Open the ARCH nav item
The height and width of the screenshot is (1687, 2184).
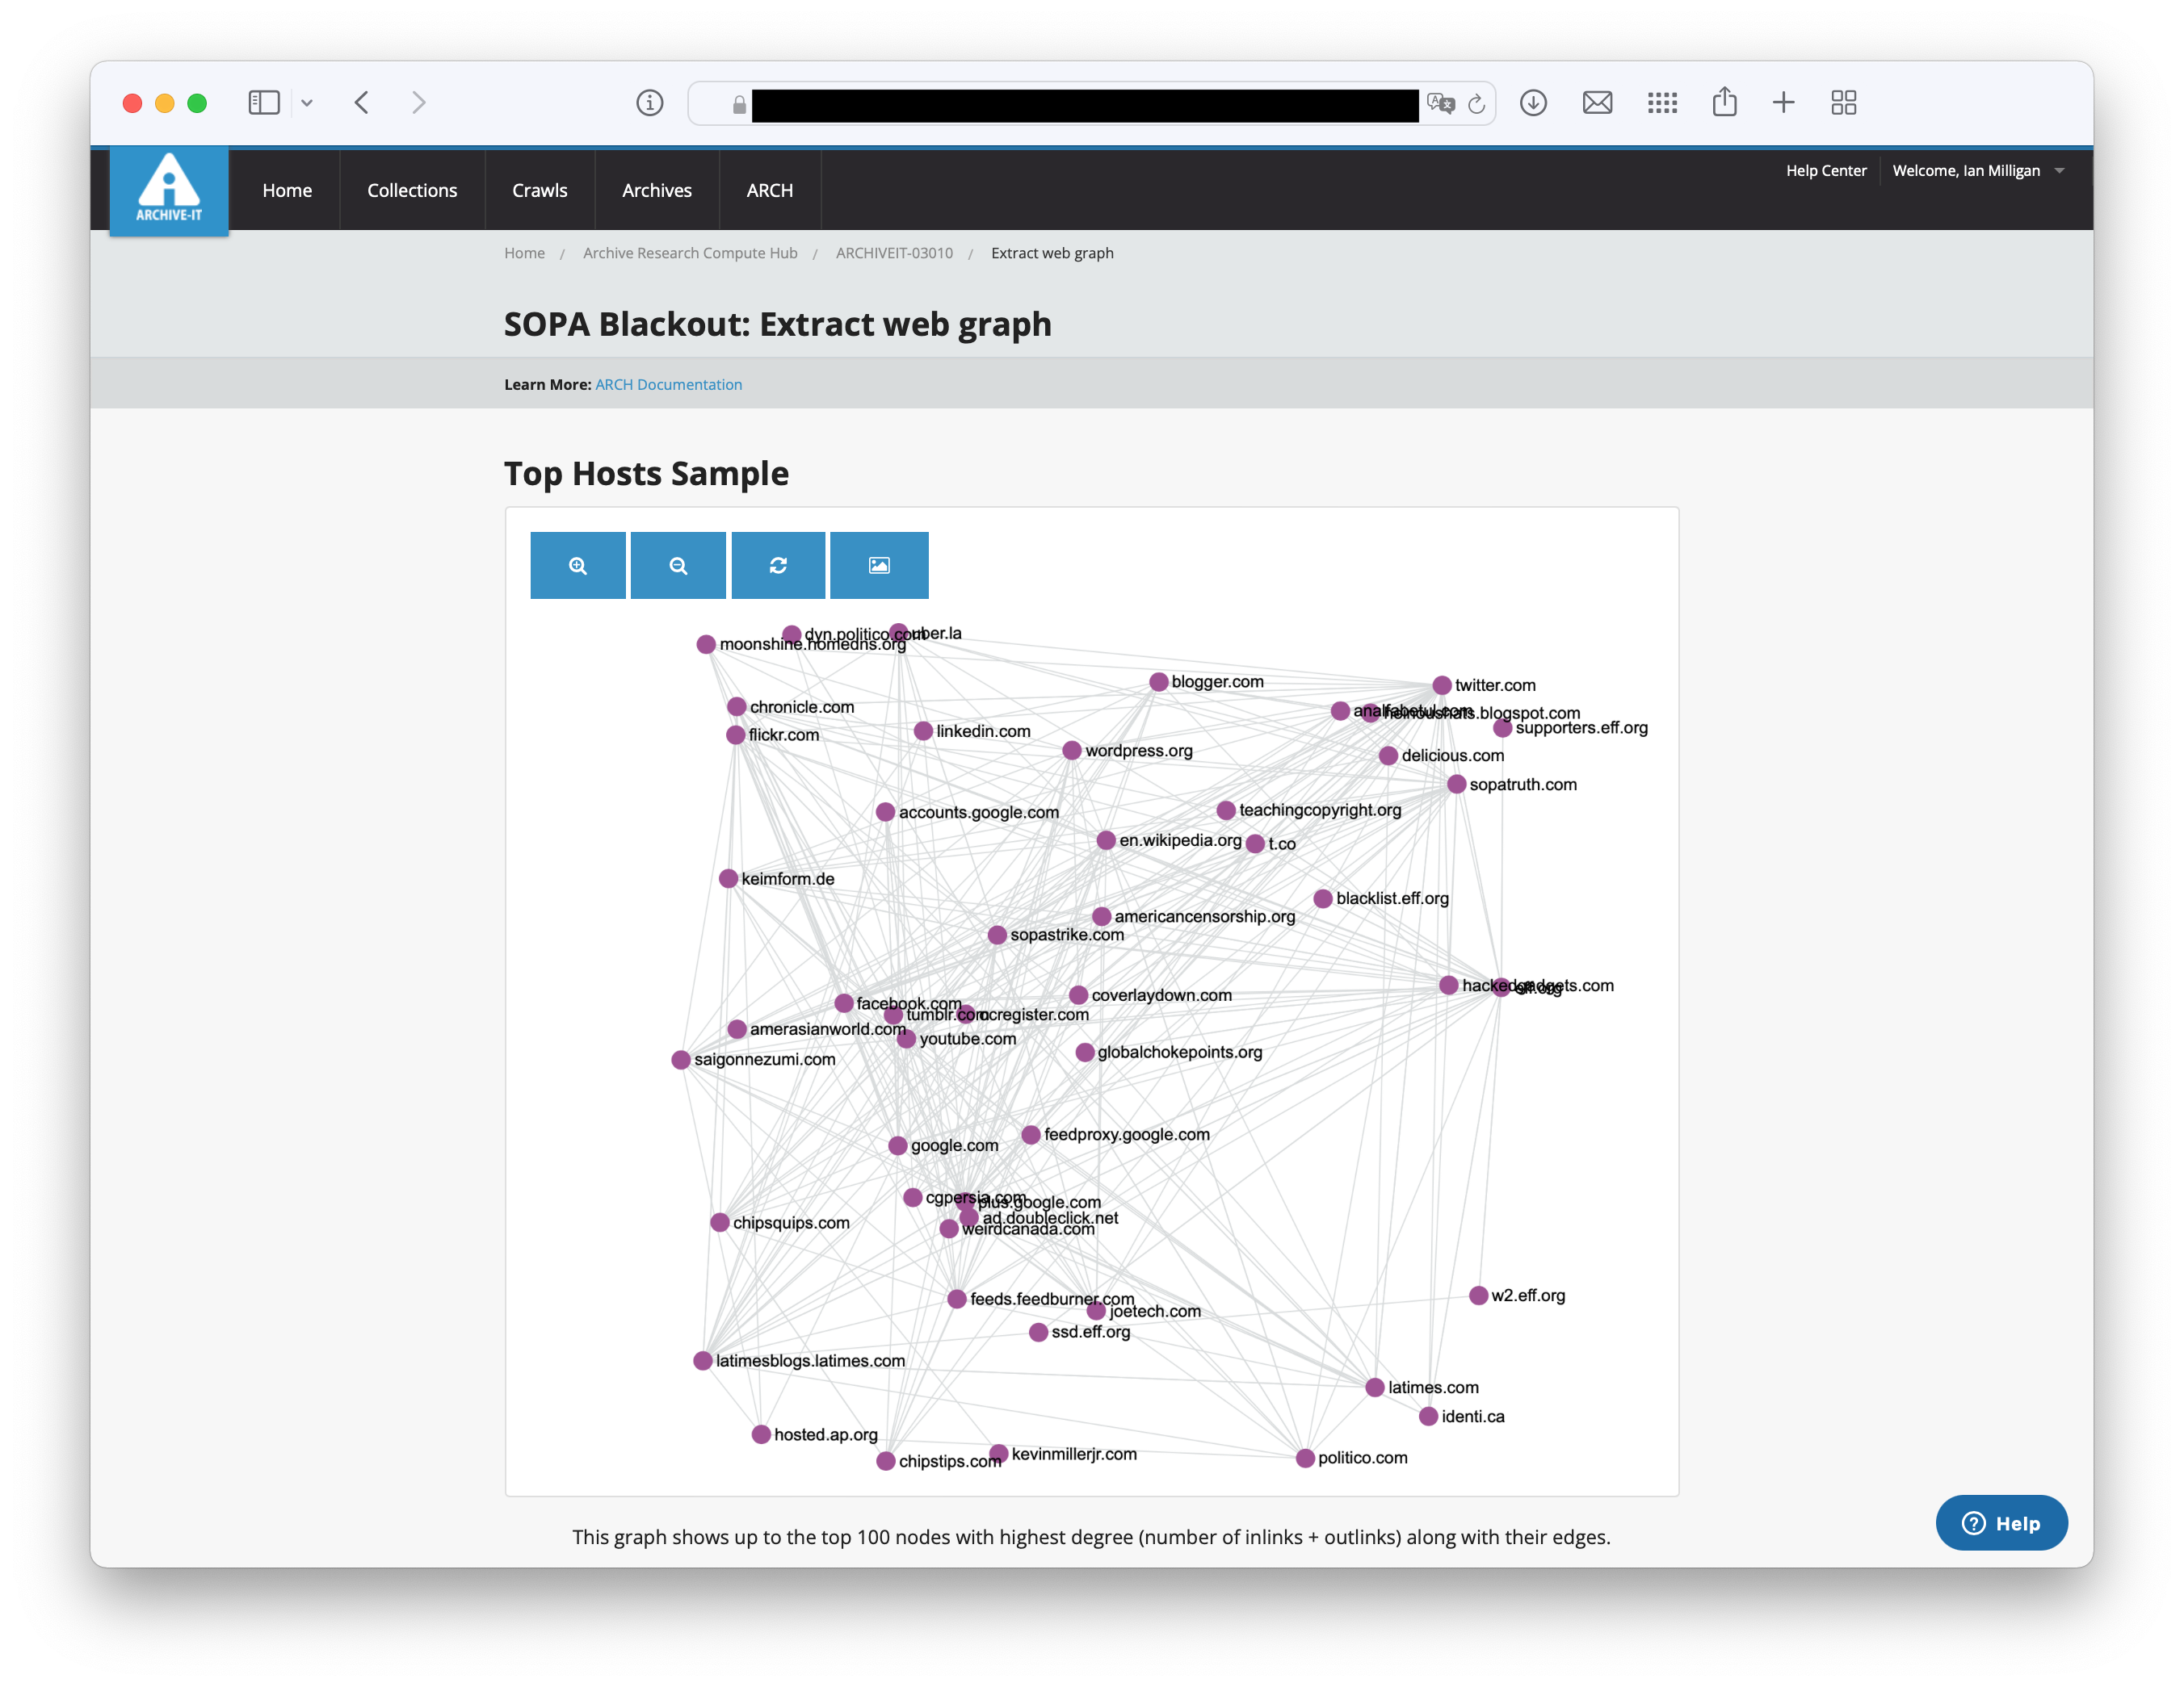coord(769,190)
